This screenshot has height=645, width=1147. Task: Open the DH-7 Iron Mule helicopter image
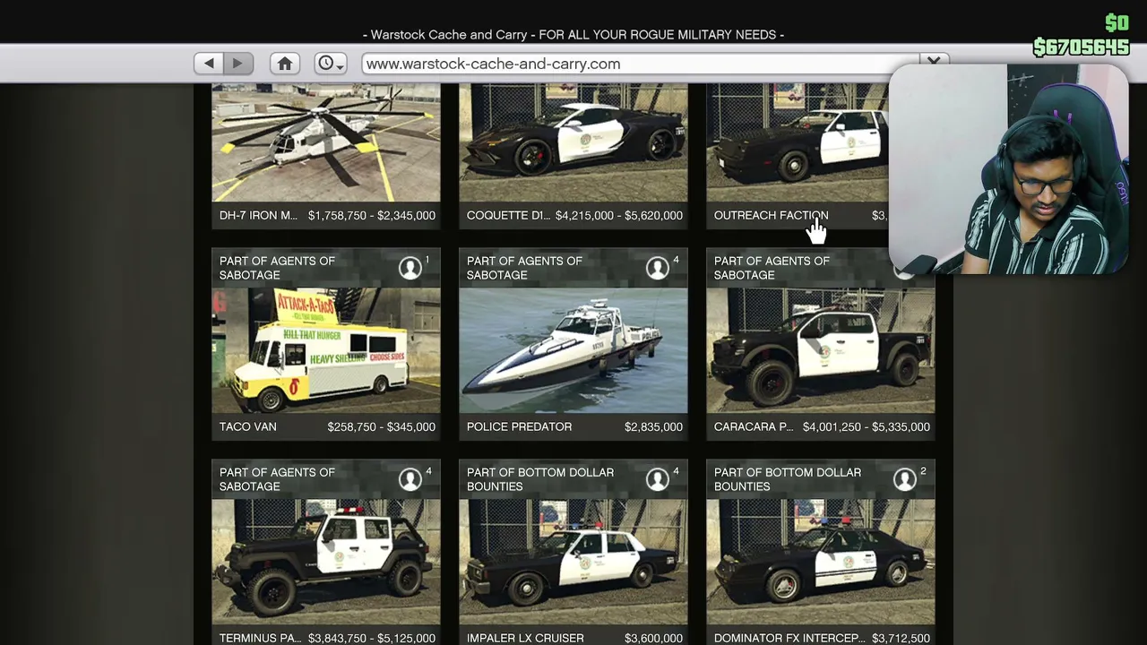tap(326, 143)
